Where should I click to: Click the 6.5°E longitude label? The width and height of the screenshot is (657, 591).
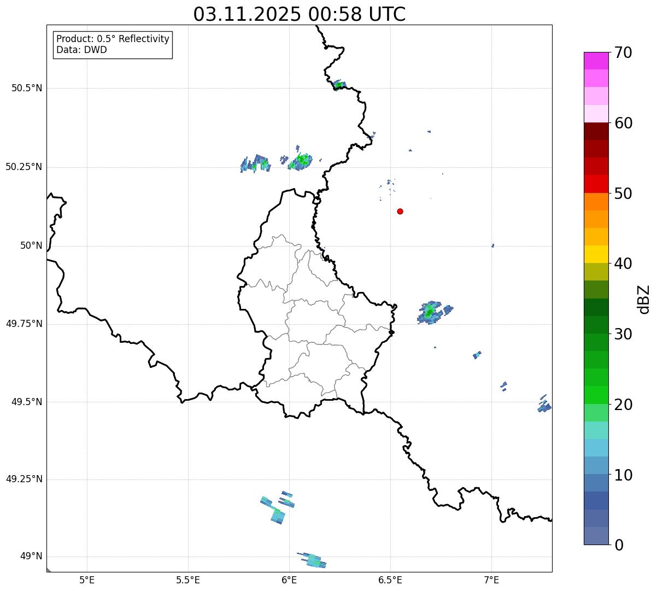pyautogui.click(x=390, y=580)
